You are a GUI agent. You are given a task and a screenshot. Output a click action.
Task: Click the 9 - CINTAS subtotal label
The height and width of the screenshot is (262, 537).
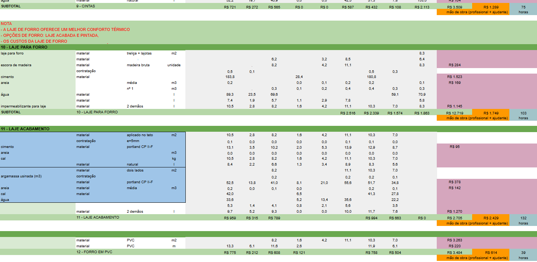[x=85, y=6]
